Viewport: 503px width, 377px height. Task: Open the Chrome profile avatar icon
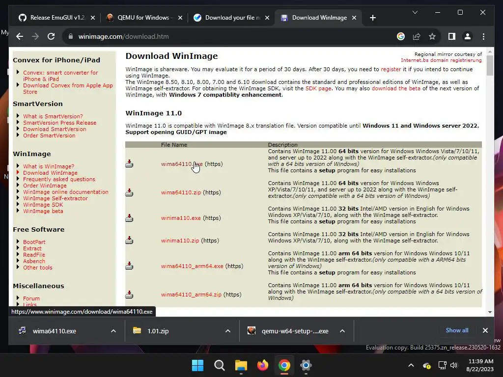[x=468, y=36]
